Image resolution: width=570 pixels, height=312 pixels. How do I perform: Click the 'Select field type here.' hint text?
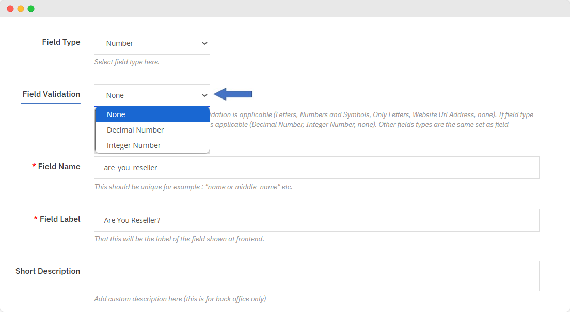point(126,62)
